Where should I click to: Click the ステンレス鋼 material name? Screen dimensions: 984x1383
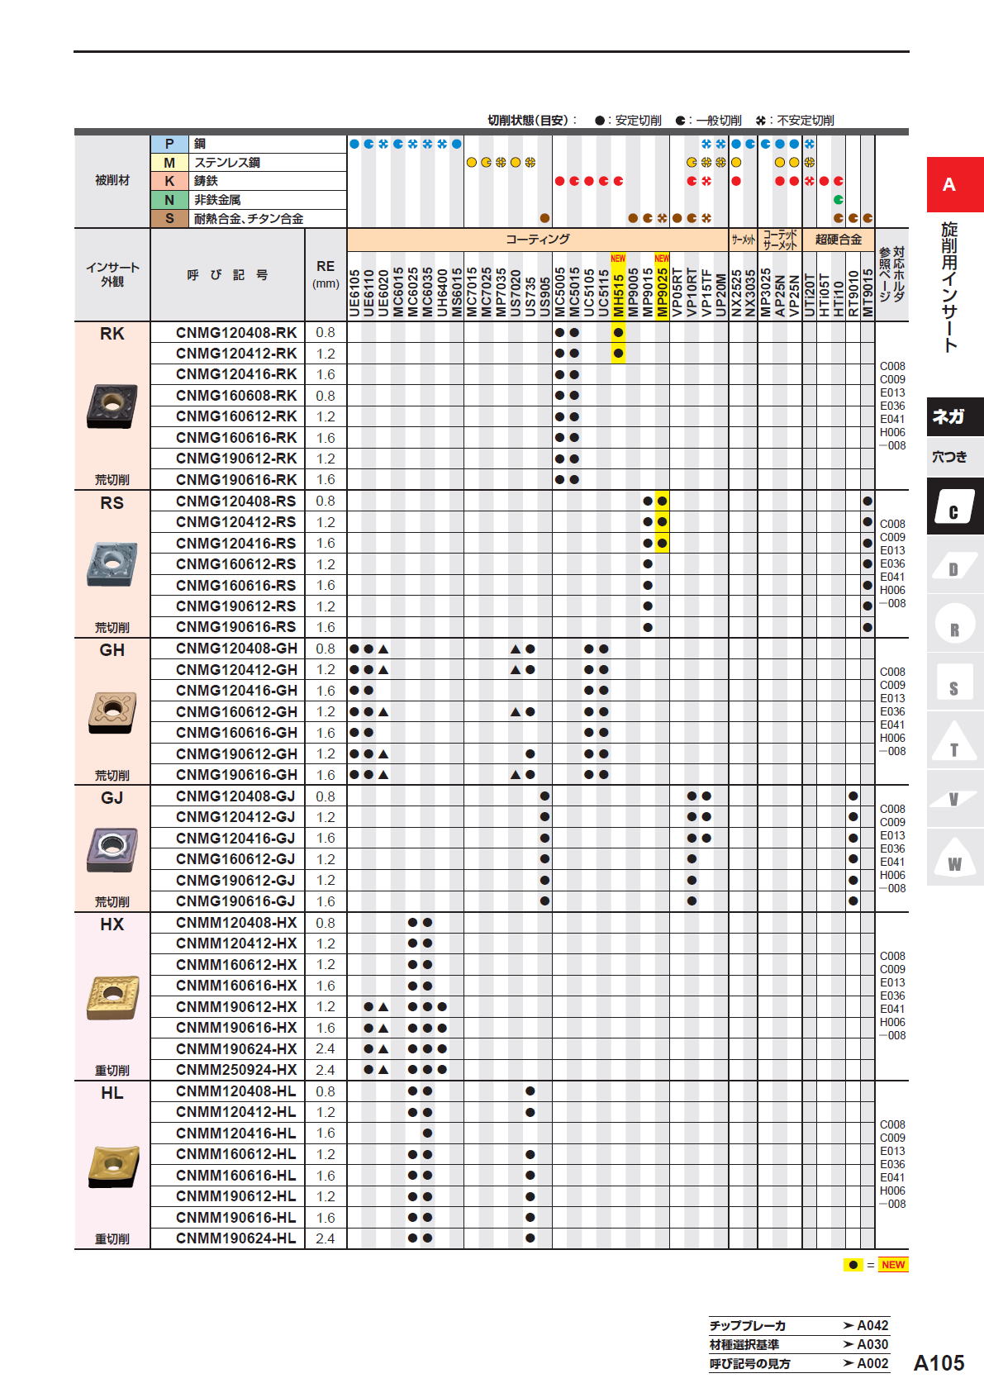click(x=227, y=163)
